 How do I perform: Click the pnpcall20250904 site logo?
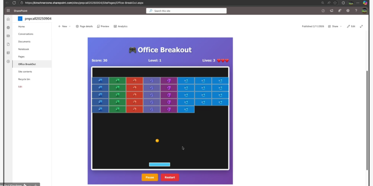pos(20,19)
